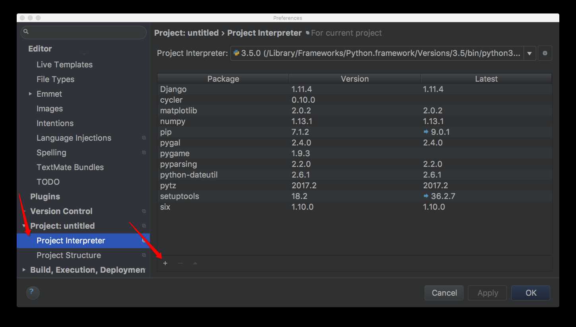576x327 pixels.
Task: Open the Spelling settings page
Action: [51, 153]
